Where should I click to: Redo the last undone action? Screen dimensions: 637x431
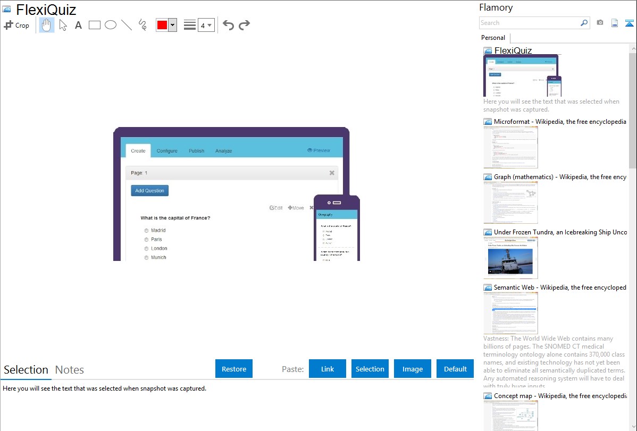click(244, 25)
